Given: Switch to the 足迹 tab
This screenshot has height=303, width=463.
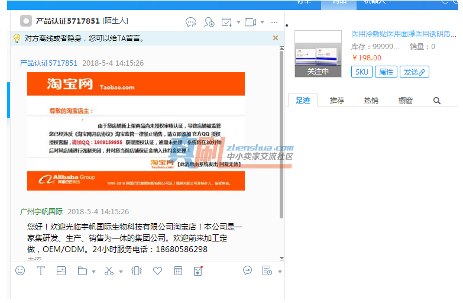Looking at the screenshot, I should 303,100.
